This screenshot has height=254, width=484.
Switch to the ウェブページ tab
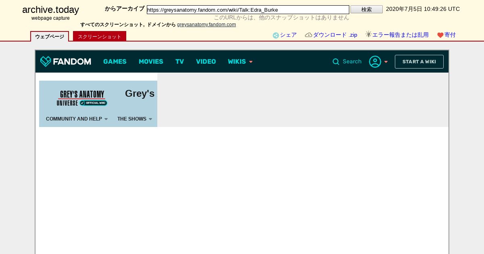click(x=50, y=36)
